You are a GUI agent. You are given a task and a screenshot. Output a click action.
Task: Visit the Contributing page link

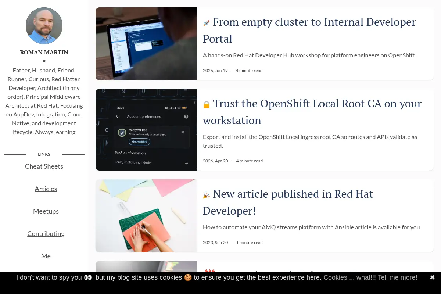46,234
